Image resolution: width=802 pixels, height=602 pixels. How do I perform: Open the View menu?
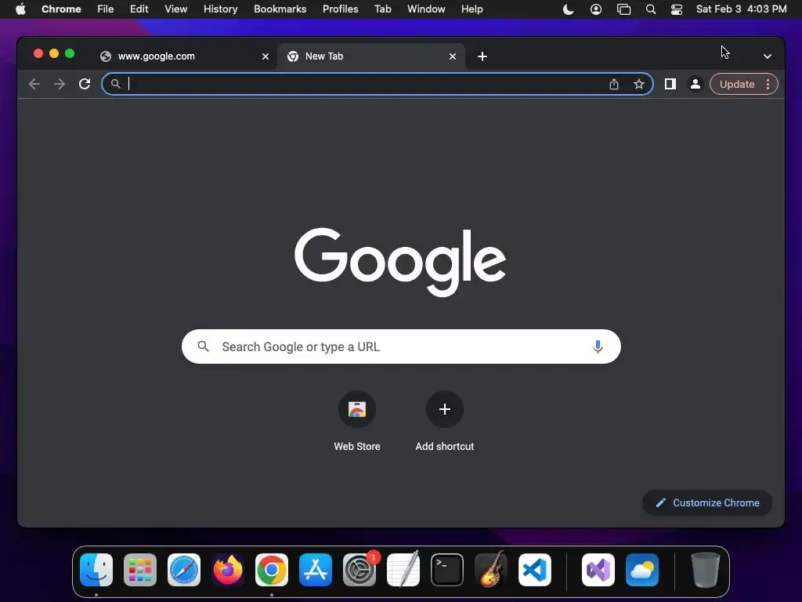[175, 9]
